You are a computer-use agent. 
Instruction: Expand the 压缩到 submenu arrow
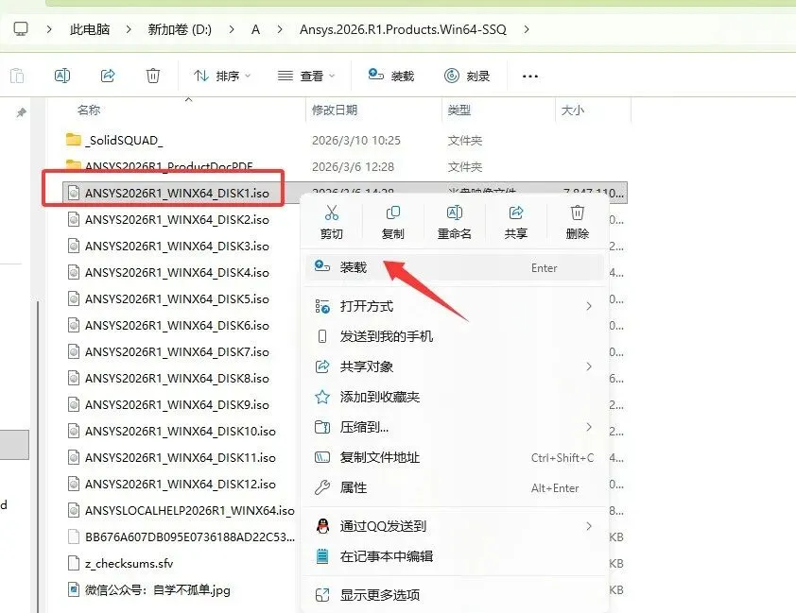[589, 427]
